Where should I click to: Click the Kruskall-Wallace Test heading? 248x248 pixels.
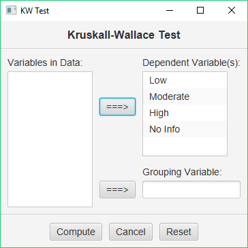pos(124,35)
